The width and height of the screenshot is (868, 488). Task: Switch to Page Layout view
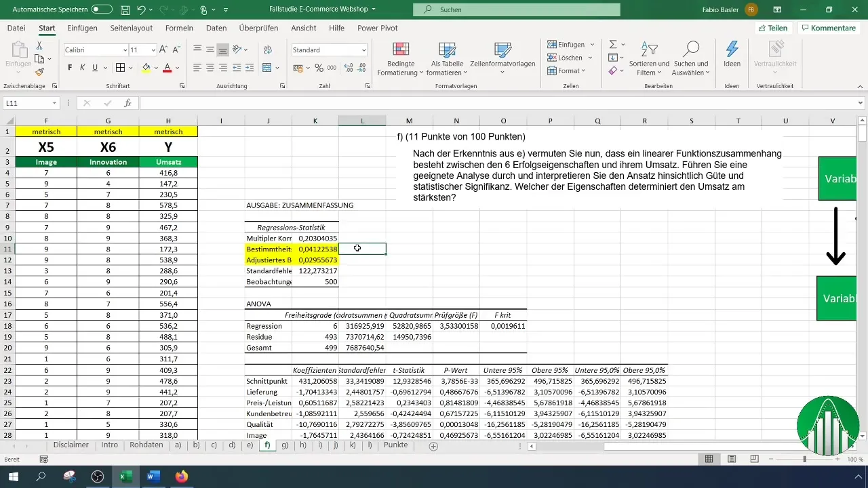(731, 460)
